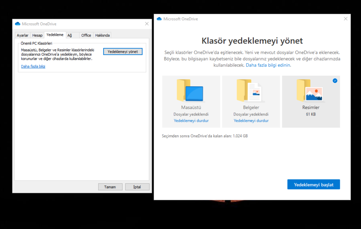Click Dosyalar yedeklendi under Belgeler
The image size is (361, 229).
[x=251, y=114]
